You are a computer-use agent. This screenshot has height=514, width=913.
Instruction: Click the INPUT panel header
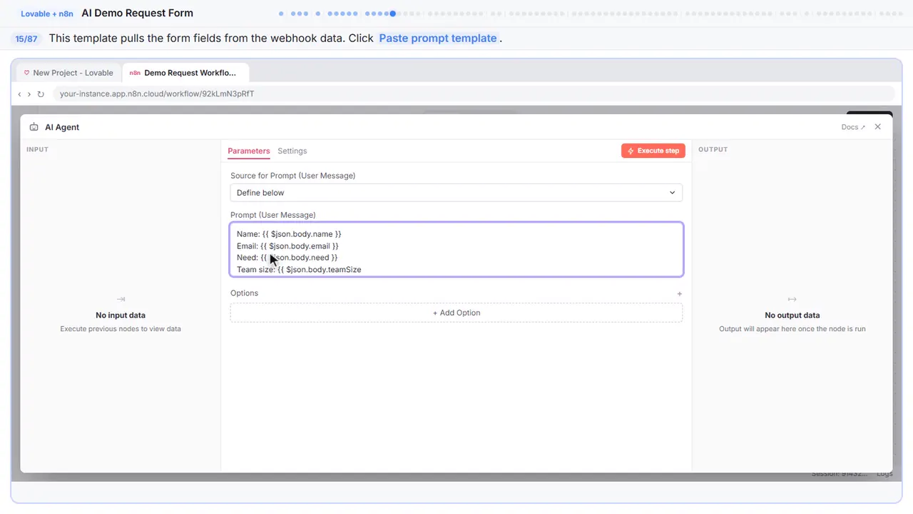[37, 149]
